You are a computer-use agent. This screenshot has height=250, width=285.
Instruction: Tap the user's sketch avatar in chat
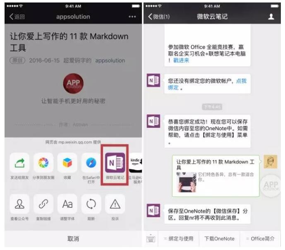[x=271, y=162]
